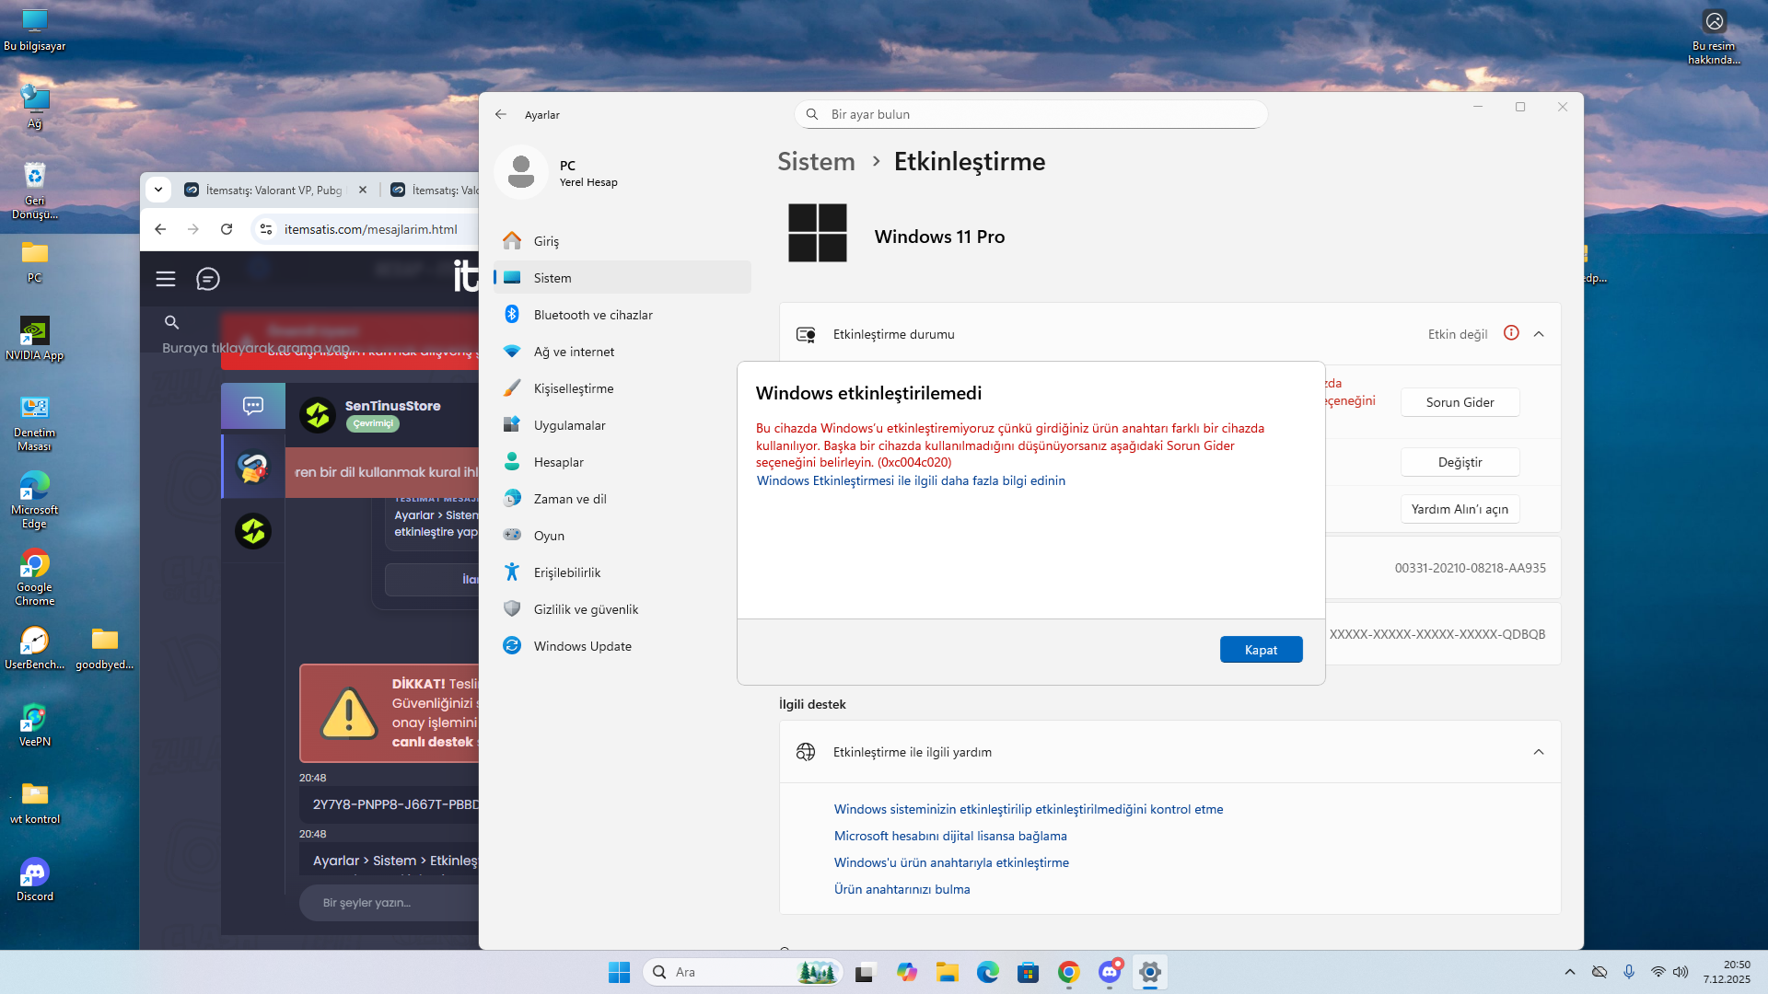Open Erişilebilirlik settings
The image size is (1768, 994).
click(x=622, y=572)
